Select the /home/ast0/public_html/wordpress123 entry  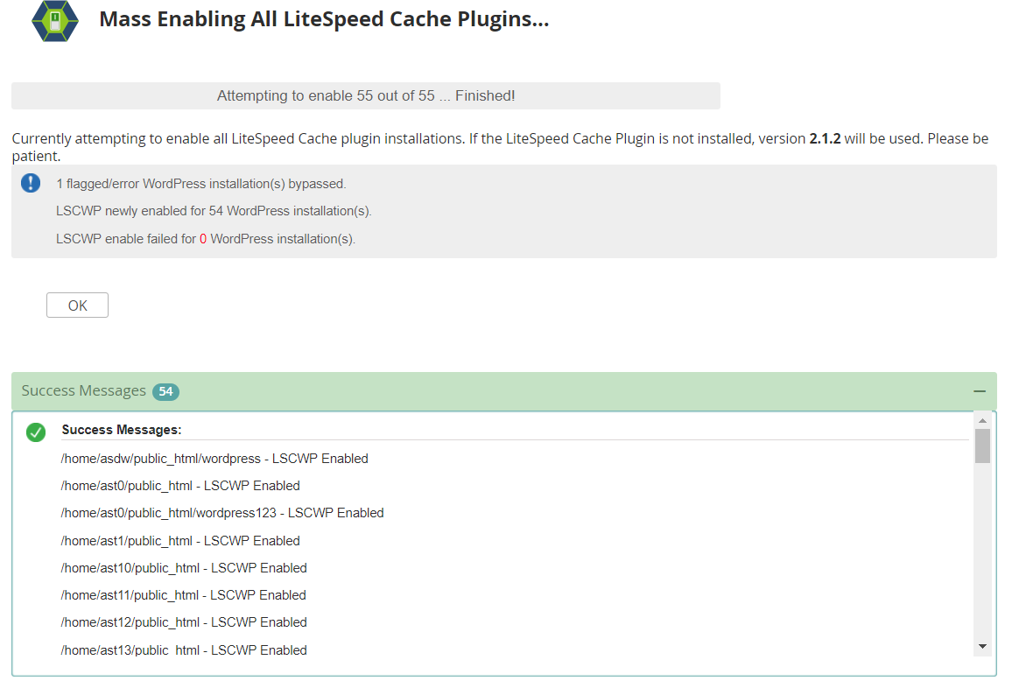222,513
